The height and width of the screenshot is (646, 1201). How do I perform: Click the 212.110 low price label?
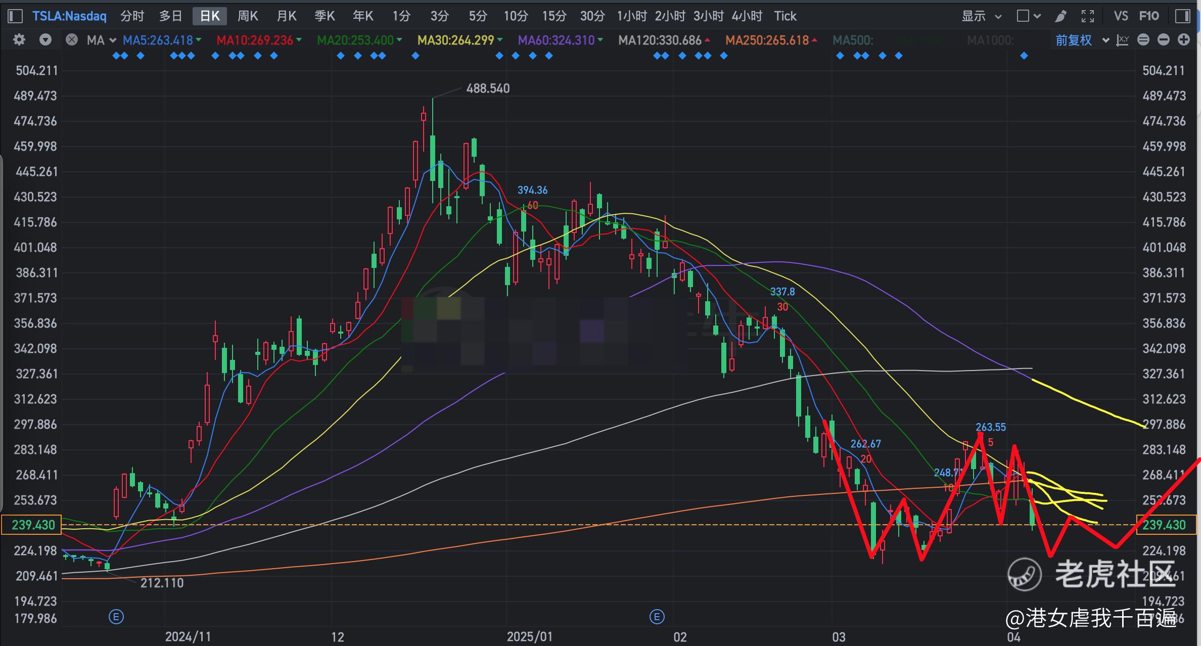click(162, 583)
